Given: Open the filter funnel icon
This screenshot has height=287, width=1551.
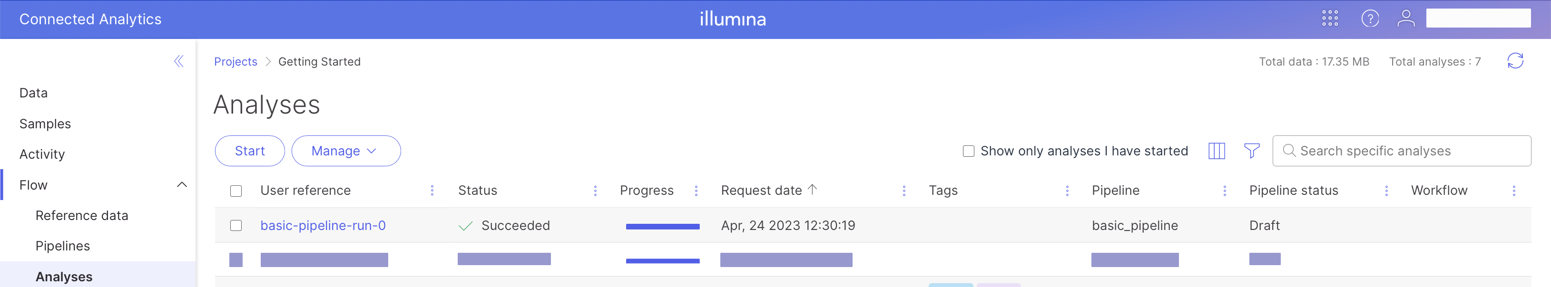Looking at the screenshot, I should (x=1252, y=151).
